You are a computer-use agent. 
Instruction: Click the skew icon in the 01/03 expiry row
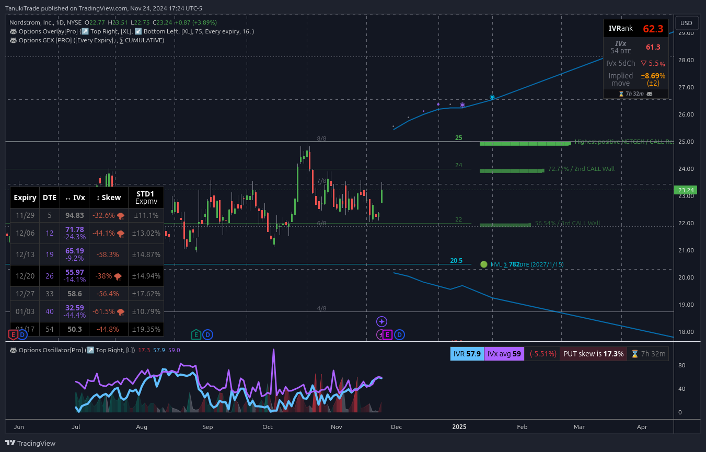121,311
